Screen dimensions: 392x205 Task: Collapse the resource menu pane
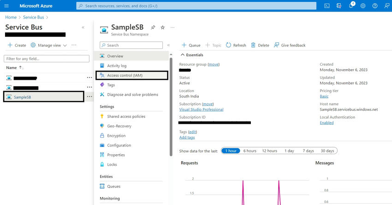tap(168, 45)
